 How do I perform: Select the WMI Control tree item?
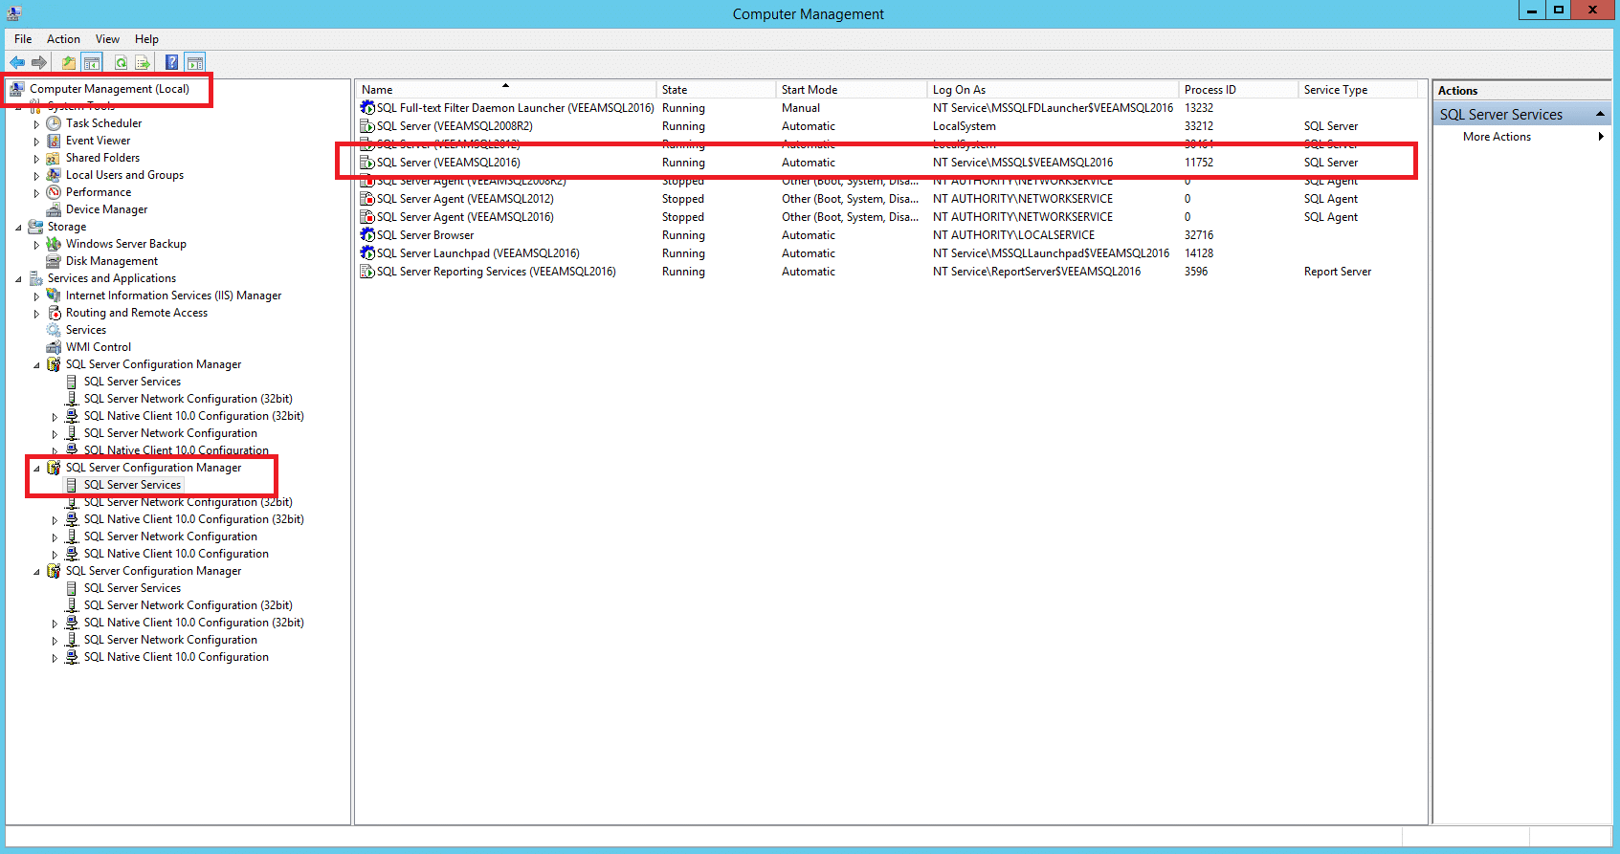(x=99, y=347)
